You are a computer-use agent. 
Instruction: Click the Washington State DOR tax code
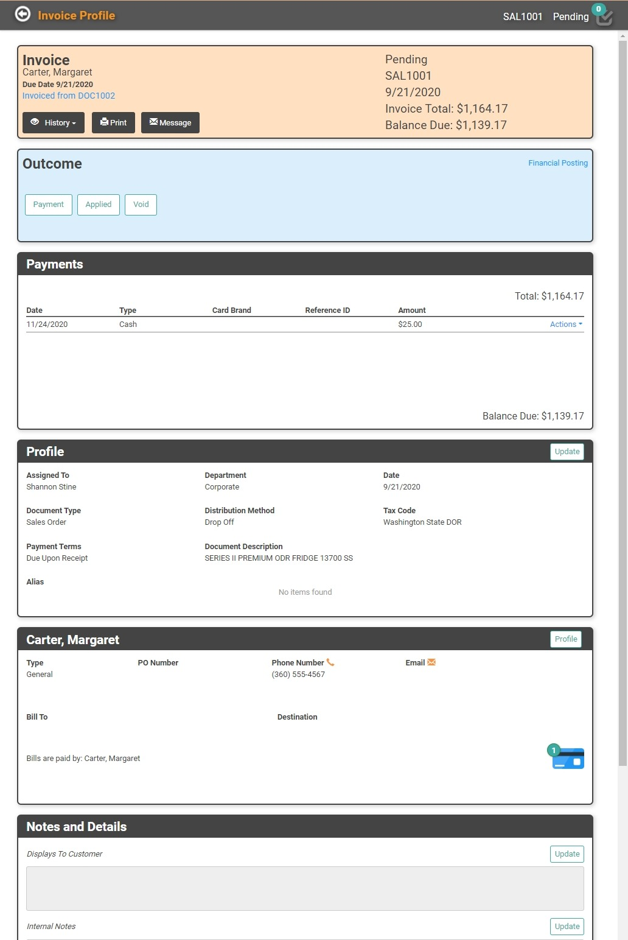coord(422,522)
